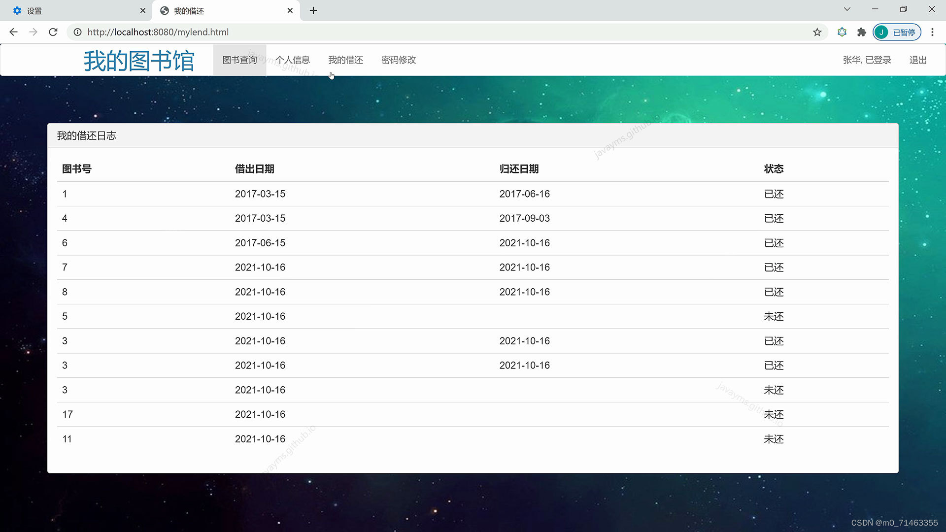This screenshot has width=946, height=532.
Task: Click the 退出 logout link
Action: pos(917,60)
